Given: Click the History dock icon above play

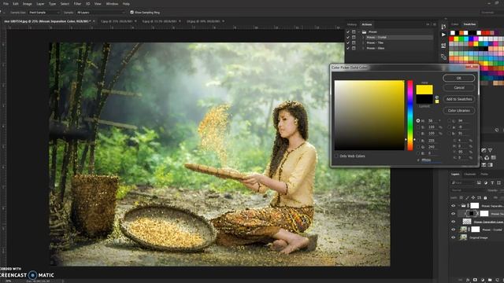Looking at the screenshot, I should [x=443, y=27].
